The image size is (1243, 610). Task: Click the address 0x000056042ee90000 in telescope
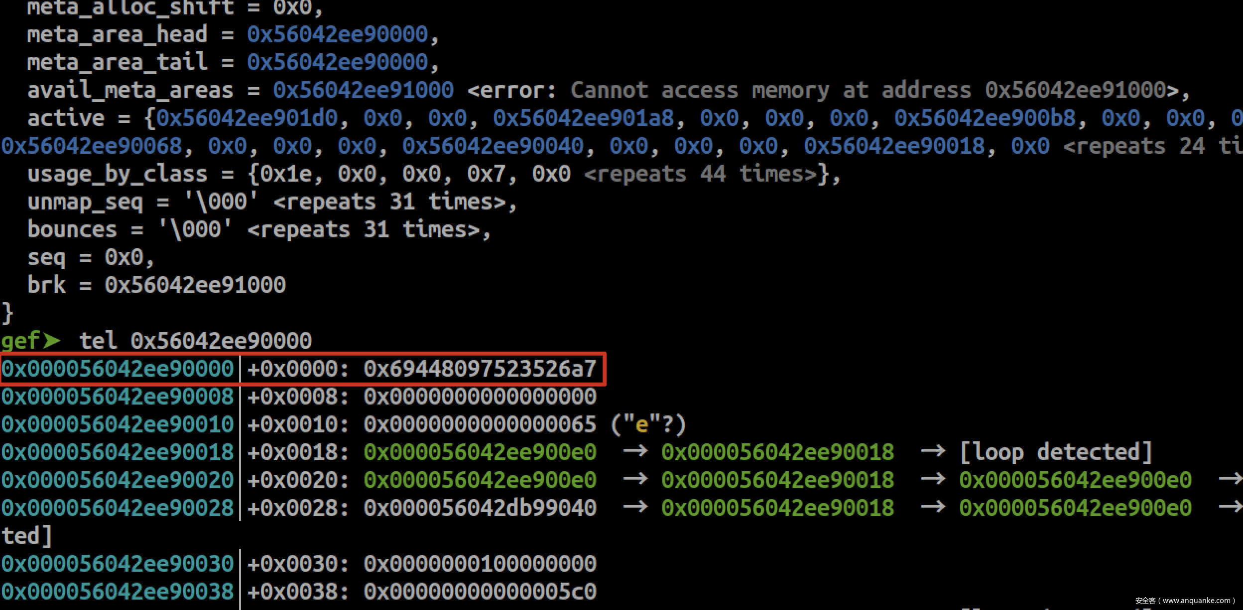[118, 369]
